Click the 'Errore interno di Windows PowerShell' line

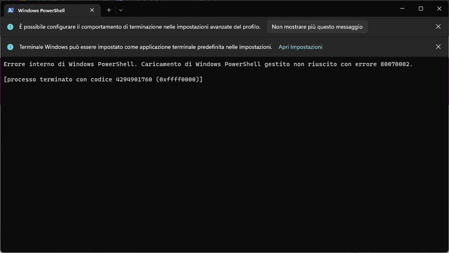[x=208, y=64]
